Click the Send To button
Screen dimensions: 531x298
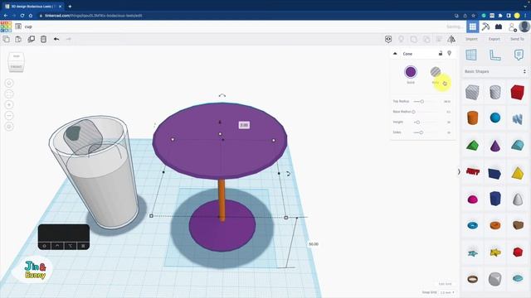[x=517, y=39]
